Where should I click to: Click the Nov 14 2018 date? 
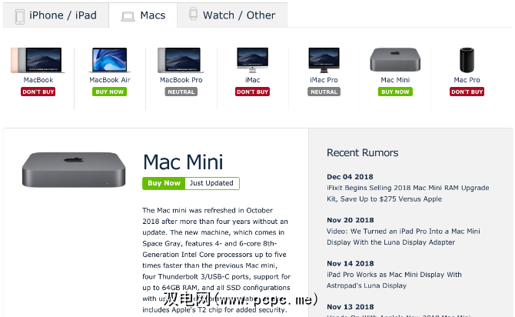tap(350, 263)
